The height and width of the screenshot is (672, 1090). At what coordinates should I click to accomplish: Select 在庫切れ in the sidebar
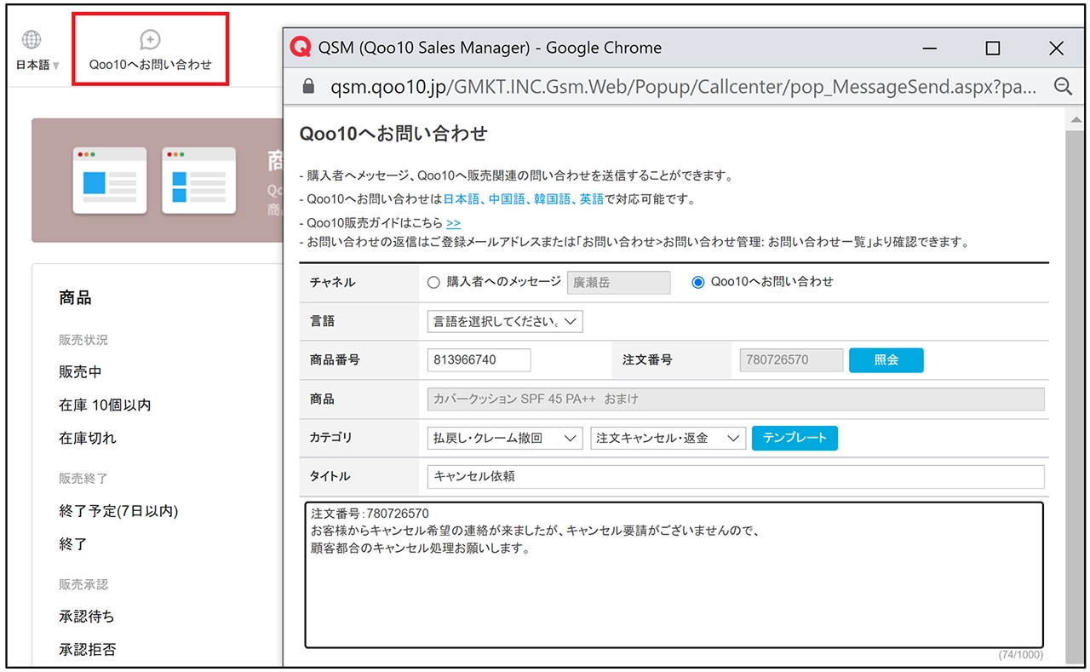88,439
